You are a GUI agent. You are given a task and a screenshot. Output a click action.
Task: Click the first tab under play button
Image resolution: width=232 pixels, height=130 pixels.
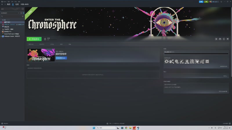(31, 44)
